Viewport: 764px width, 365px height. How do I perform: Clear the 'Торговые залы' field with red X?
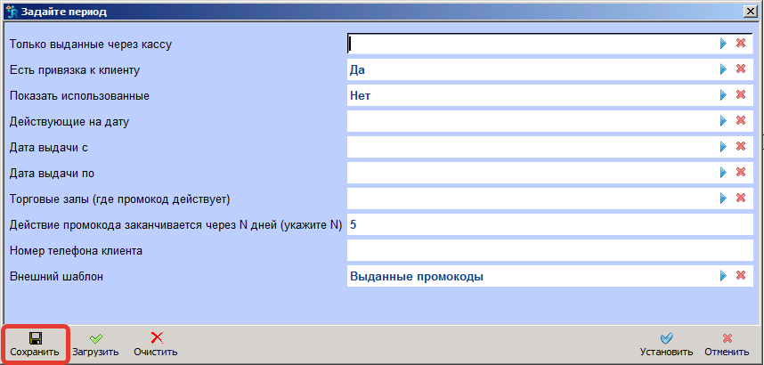pos(740,199)
